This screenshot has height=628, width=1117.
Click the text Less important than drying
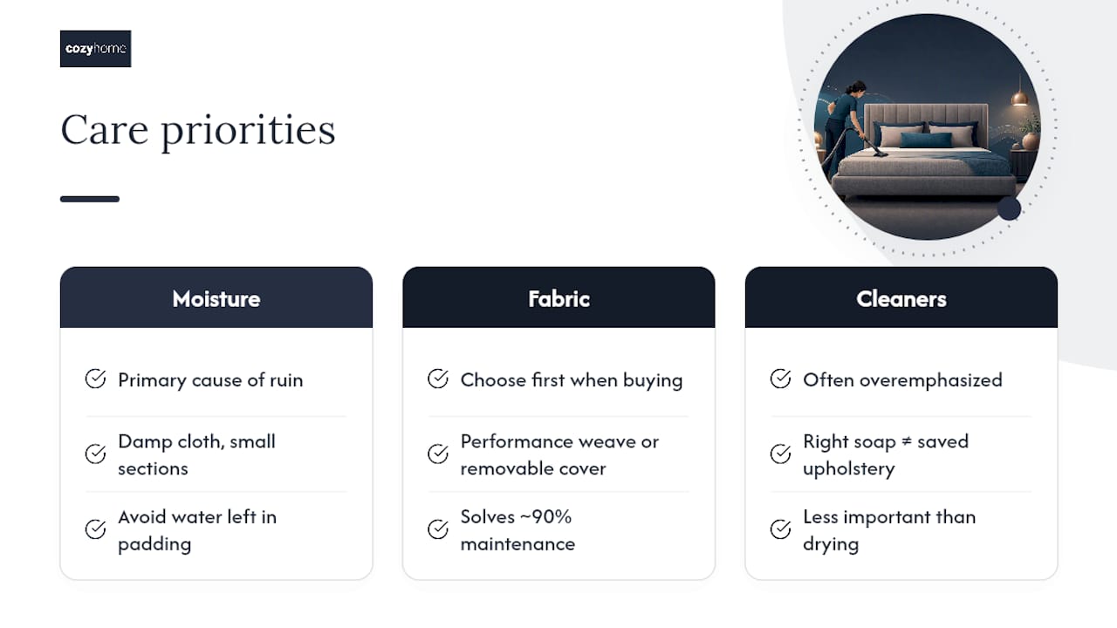[889, 529]
